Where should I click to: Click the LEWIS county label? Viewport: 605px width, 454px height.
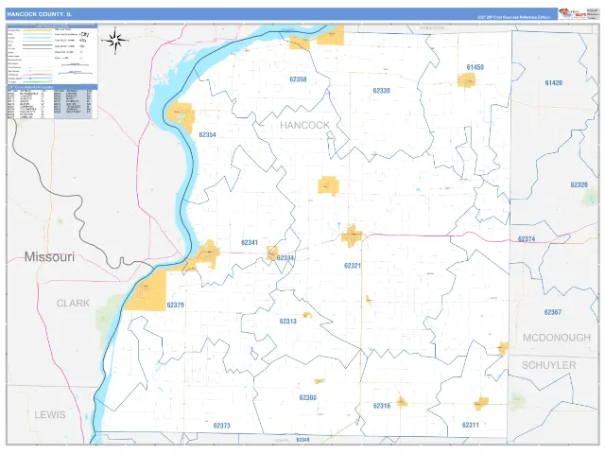click(x=50, y=415)
